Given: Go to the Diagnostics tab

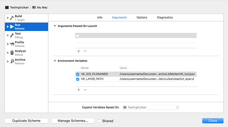Looking at the screenshot, I should pyautogui.click(x=165, y=18).
